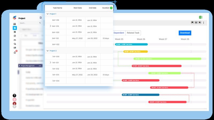This screenshot has width=214, height=120.
Task: Switch to the Related Task tab
Action: pyautogui.click(x=133, y=33)
